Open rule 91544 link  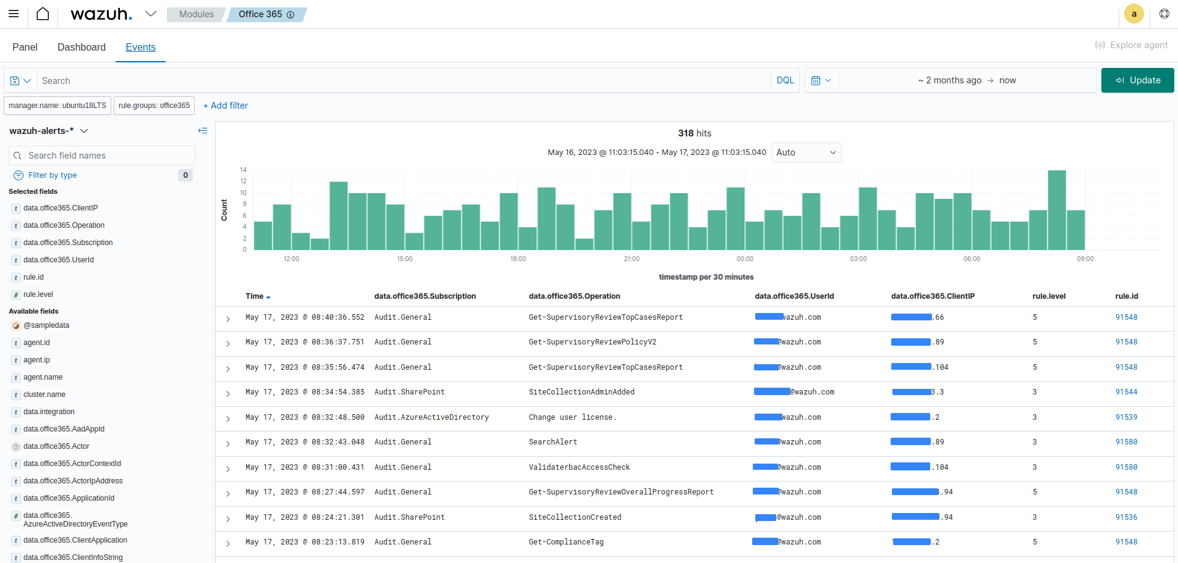[1126, 392]
